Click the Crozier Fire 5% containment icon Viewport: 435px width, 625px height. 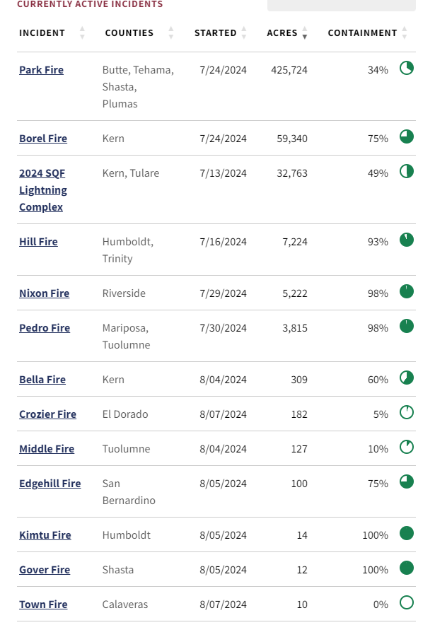tap(406, 413)
